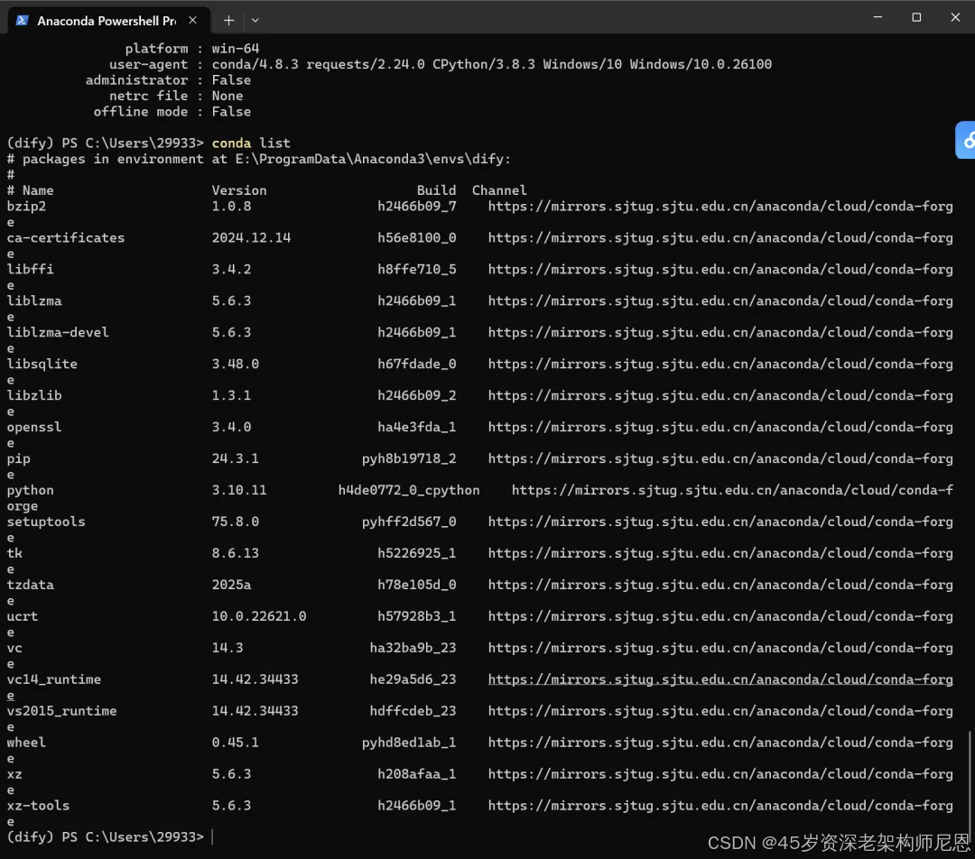
Task: Click the vc build ha32ba9b_23
Action: pos(413,648)
